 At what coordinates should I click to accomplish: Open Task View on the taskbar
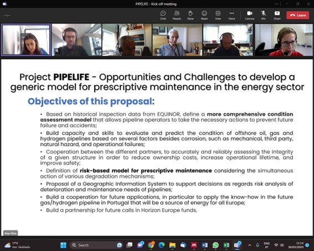point(130,245)
